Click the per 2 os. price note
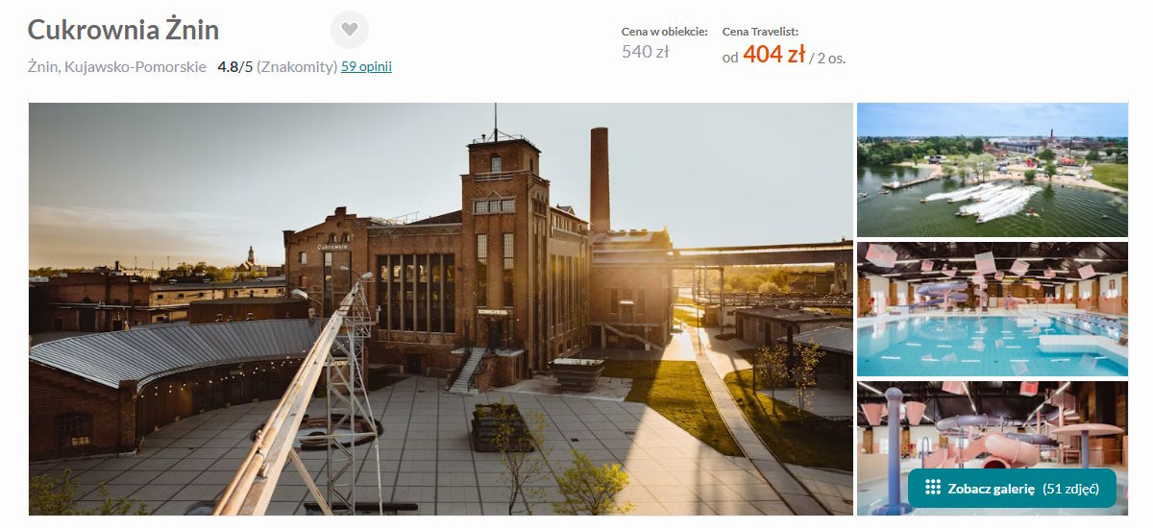This screenshot has width=1153, height=528. 827,58
